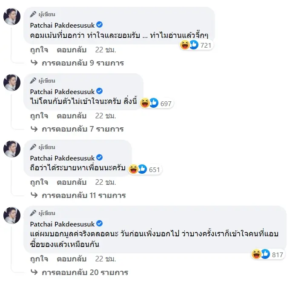The image size is (304, 281).
Task: Toggle ถูกใจ on the 697-reaction comment
Action: pyautogui.click(x=39, y=116)
